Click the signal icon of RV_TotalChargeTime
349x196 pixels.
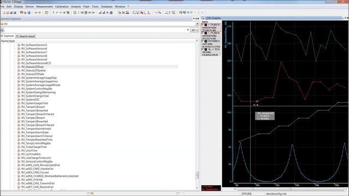tap(19, 147)
